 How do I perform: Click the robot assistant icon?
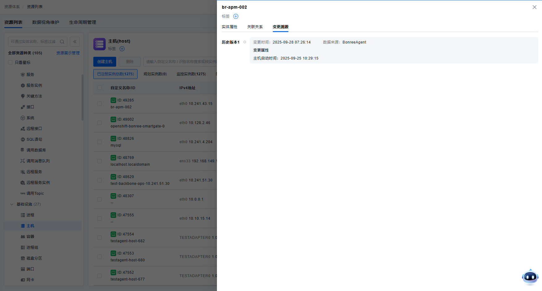530,277
